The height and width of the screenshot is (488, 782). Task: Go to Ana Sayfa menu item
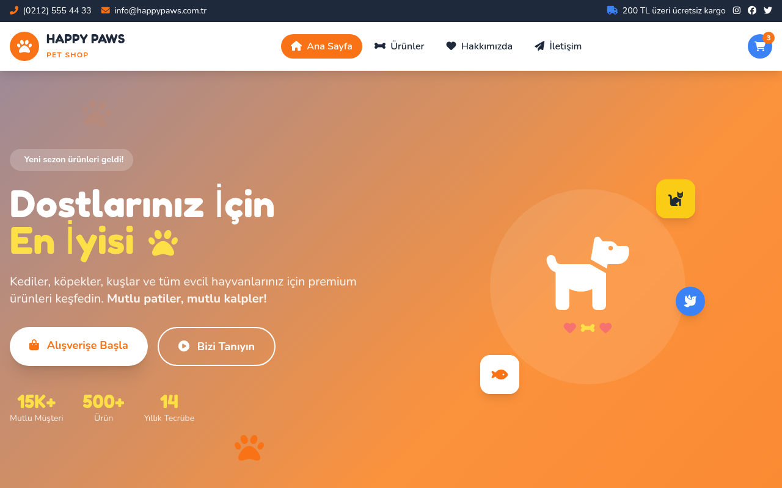pos(321,46)
